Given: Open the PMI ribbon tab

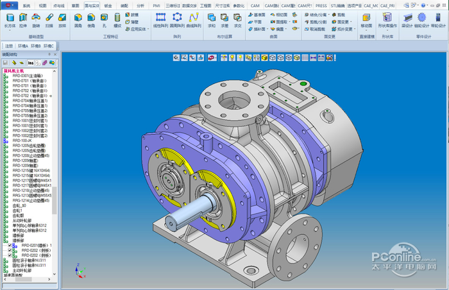Looking at the screenshot, I should coord(157,4).
